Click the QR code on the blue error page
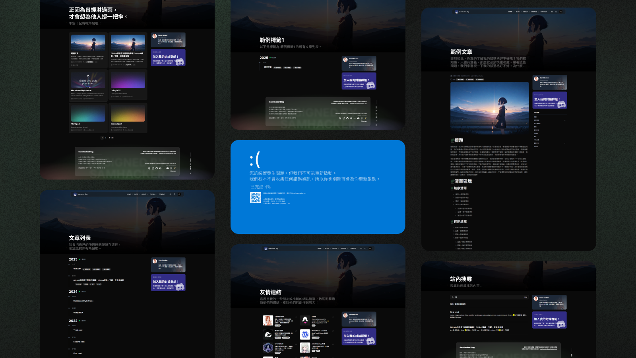 pyautogui.click(x=256, y=198)
